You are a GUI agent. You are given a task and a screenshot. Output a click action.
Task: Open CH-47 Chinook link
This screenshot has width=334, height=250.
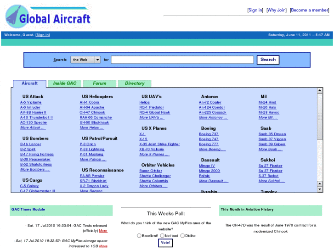pyautogui.click(x=92, y=112)
